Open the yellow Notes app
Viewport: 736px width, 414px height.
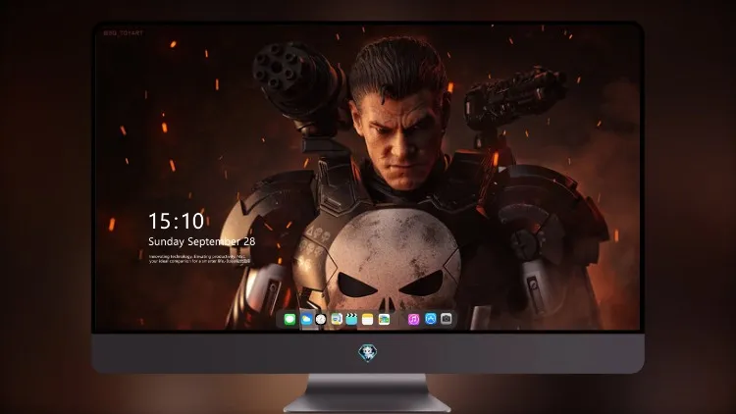click(368, 320)
